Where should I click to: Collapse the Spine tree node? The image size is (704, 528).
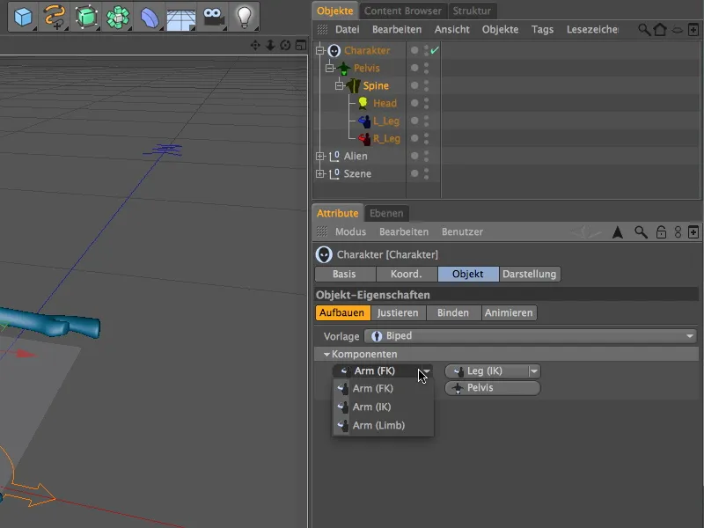[340, 85]
